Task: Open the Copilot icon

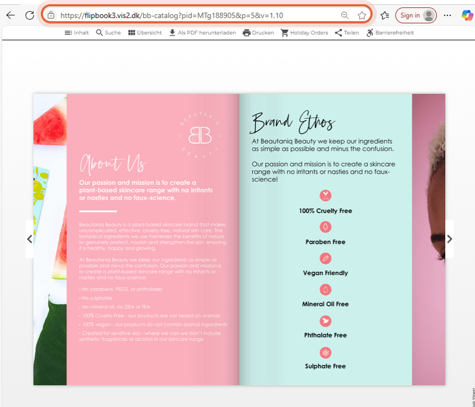Action: point(467,15)
